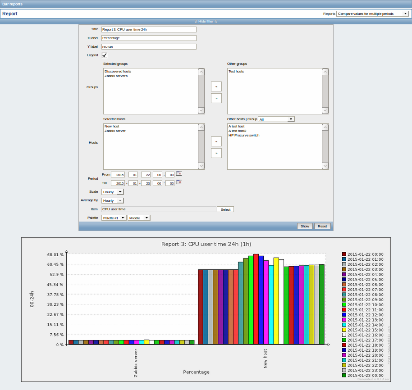
Task: Click the Zabbix server axis label
Action: tap(136, 363)
